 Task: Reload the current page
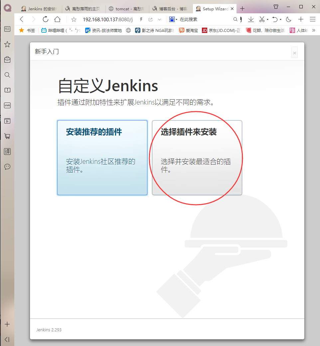[45, 19]
